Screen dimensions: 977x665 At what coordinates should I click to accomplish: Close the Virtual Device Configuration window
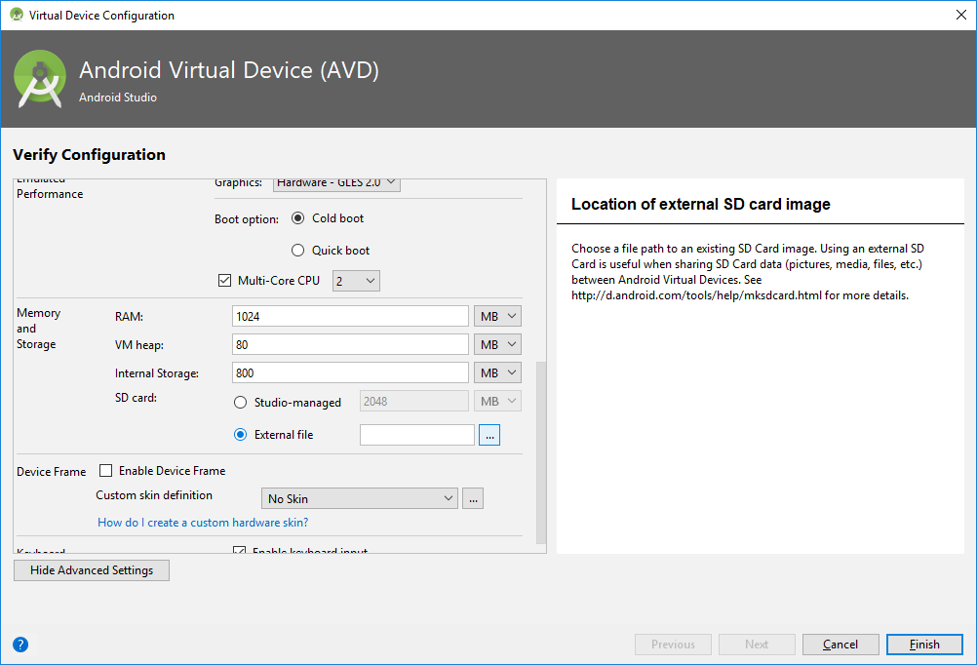tap(954, 15)
